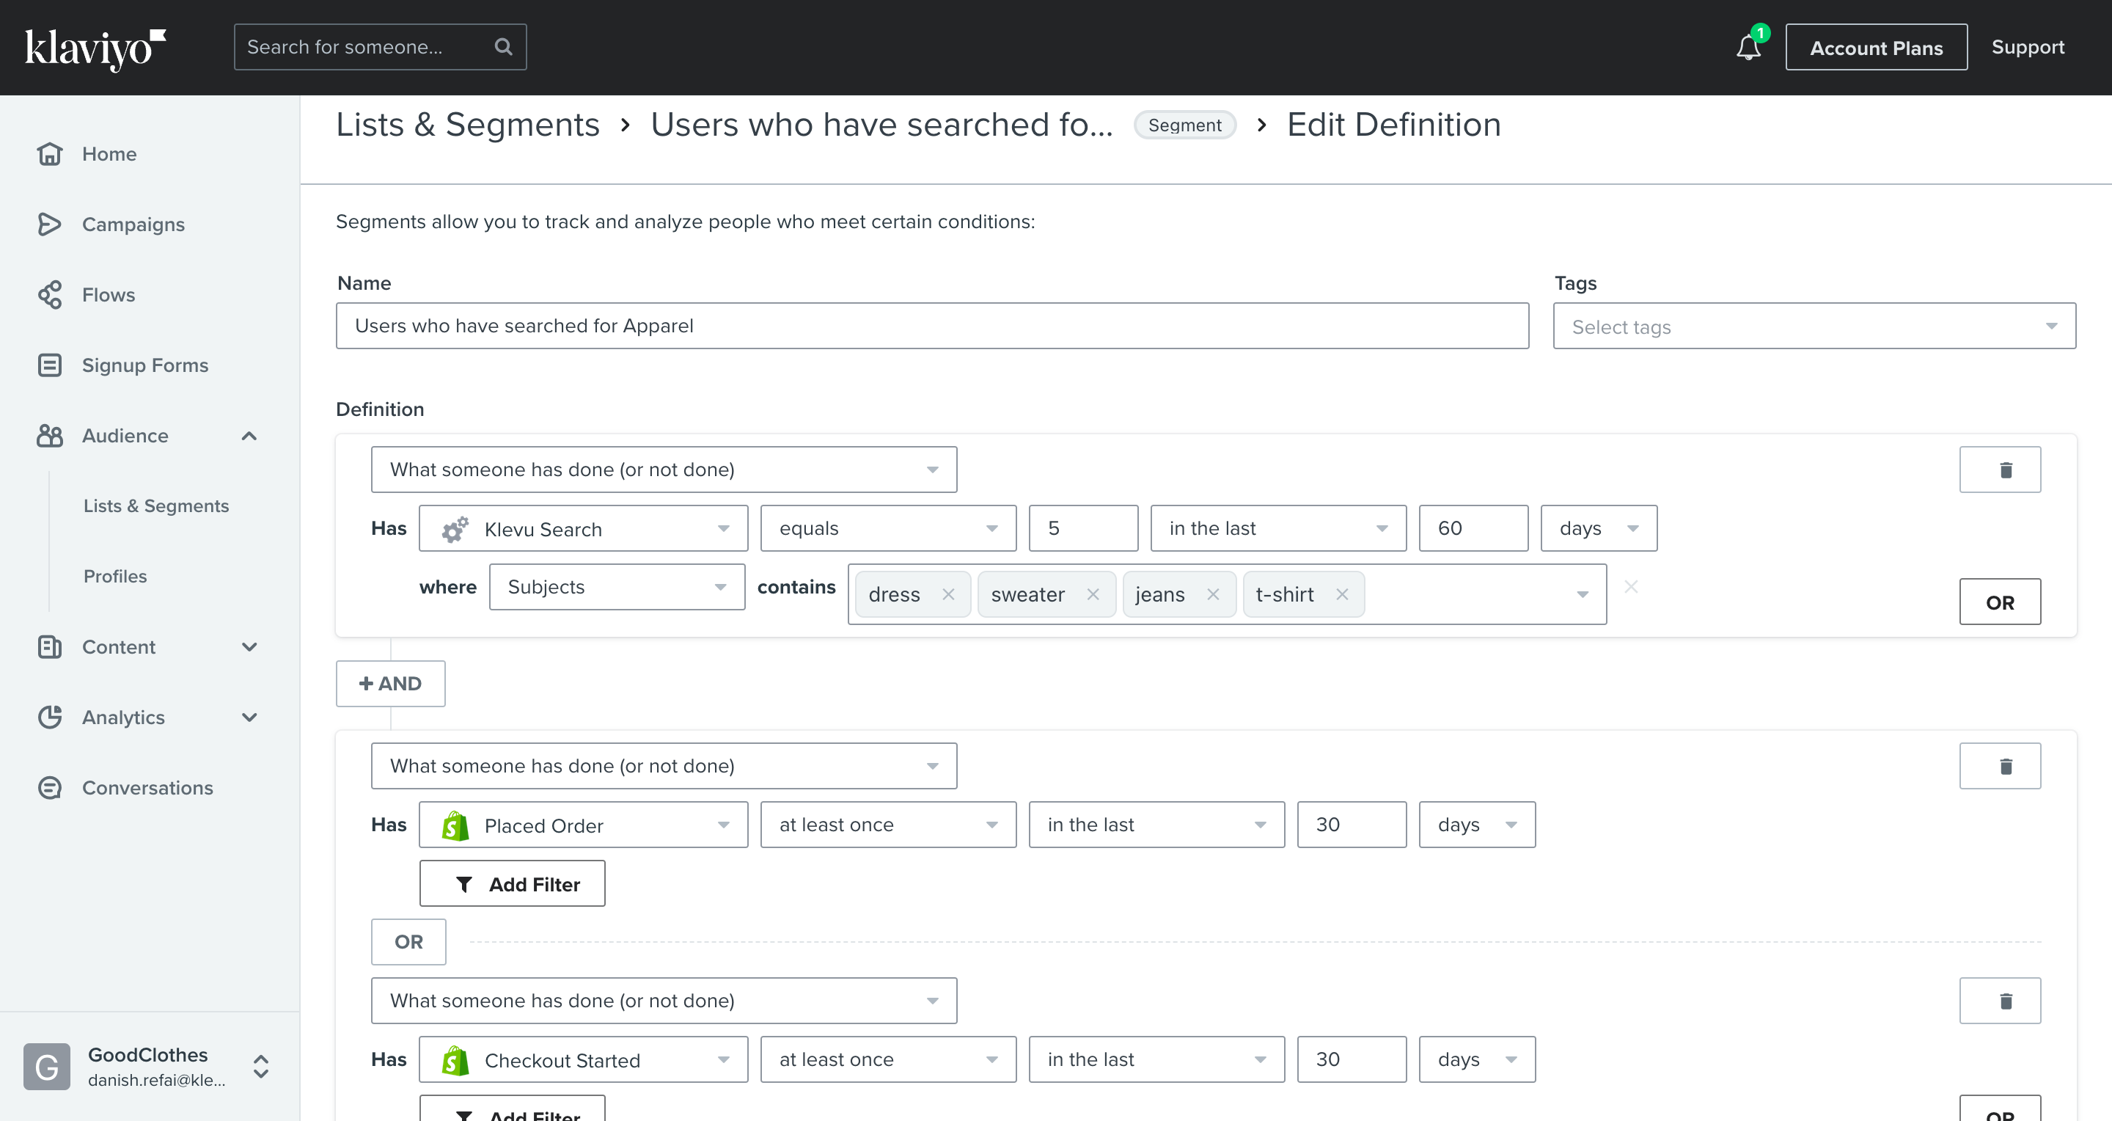Click the segment Name input field
Screen dimensions: 2112x1121
(x=932, y=326)
